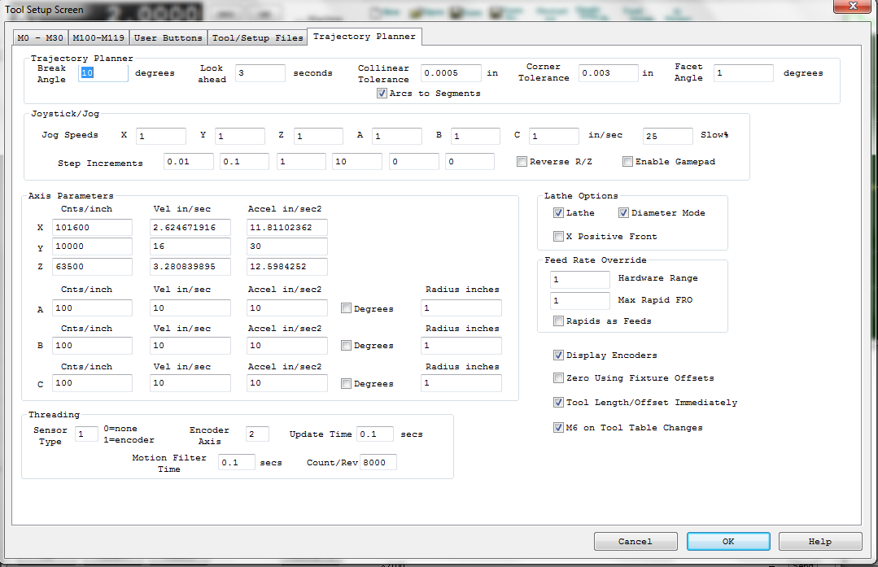Turn on Enable Gamepad option
This screenshot has width=878, height=567.
627,162
